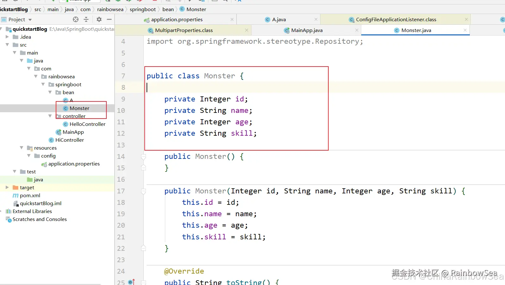The height and width of the screenshot is (285, 505).
Task: Click the locate/select opened file target icon
Action: [76, 19]
